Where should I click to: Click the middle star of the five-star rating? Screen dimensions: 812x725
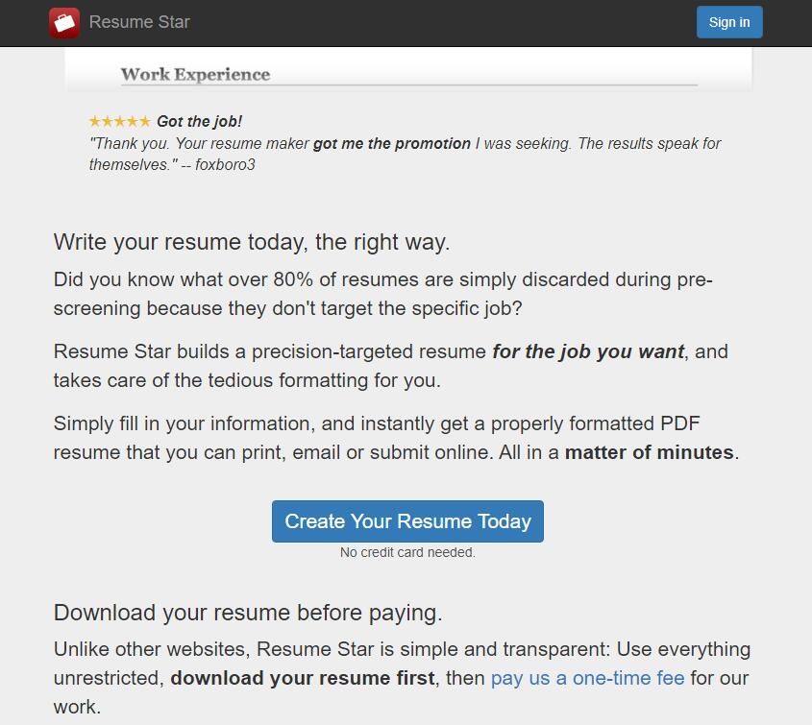click(120, 121)
